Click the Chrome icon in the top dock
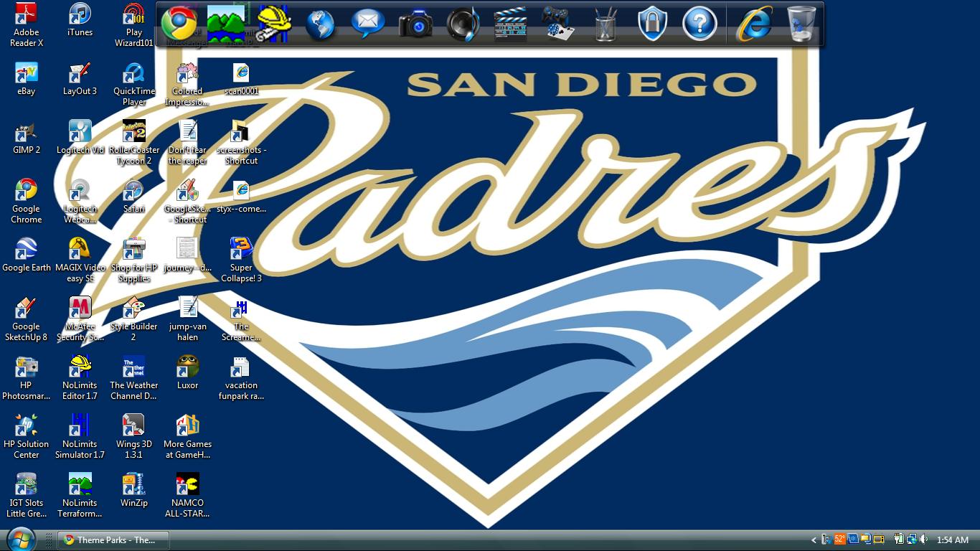 (179, 24)
